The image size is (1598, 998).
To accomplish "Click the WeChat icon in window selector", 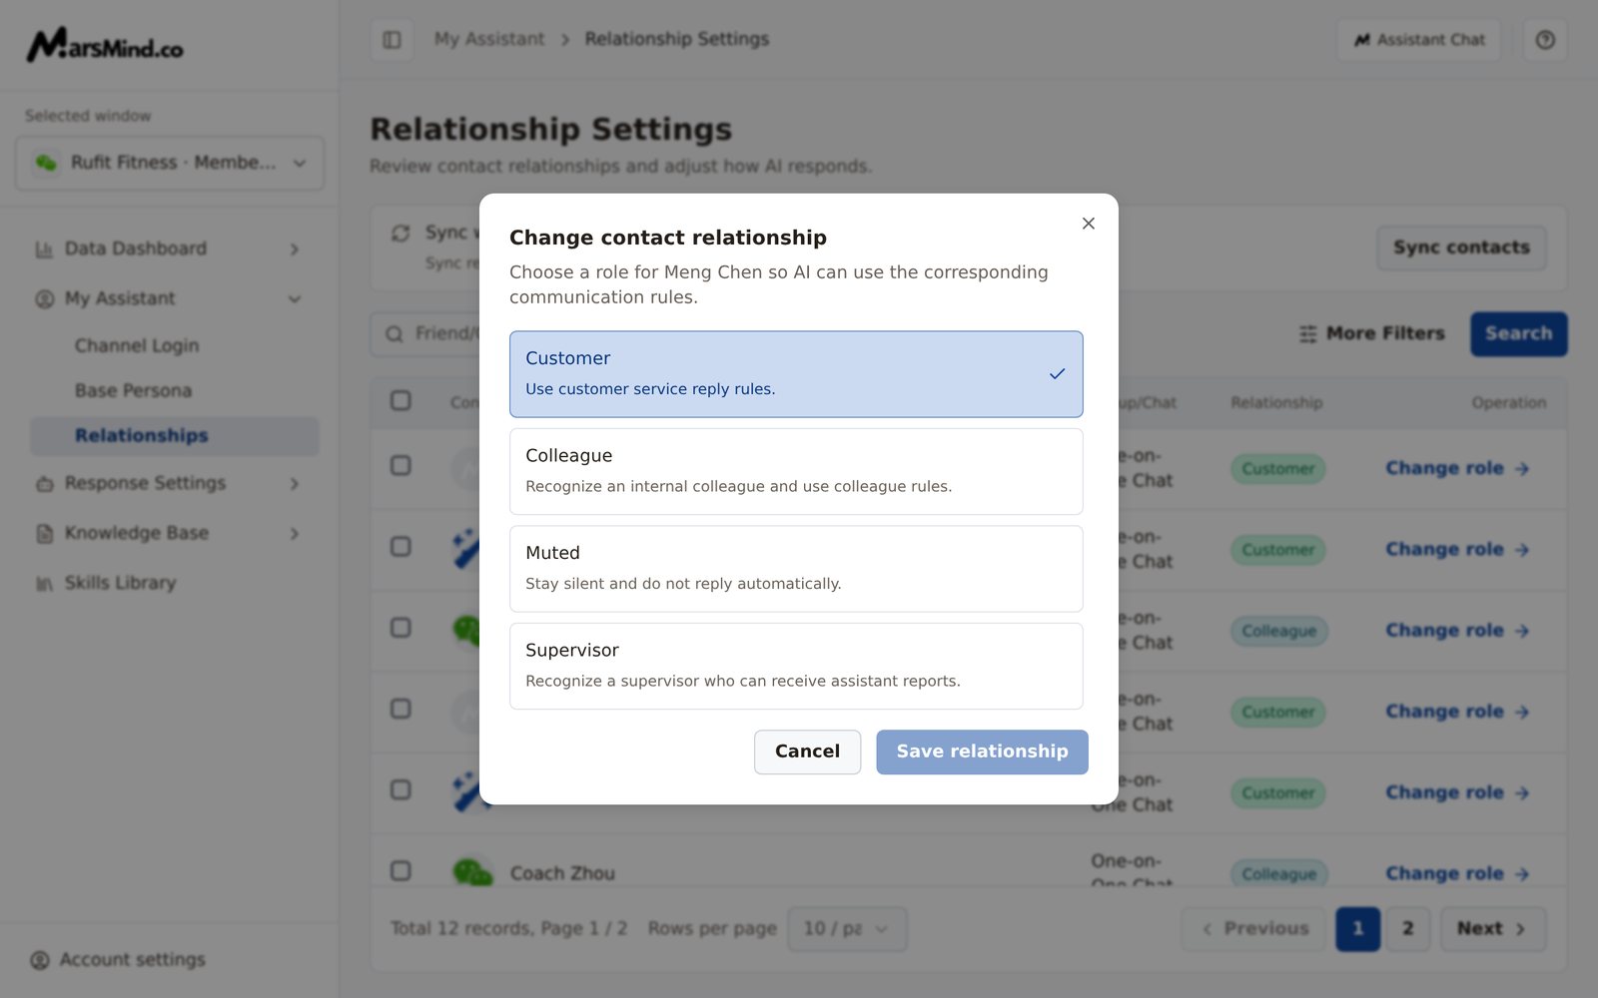I will click(46, 163).
